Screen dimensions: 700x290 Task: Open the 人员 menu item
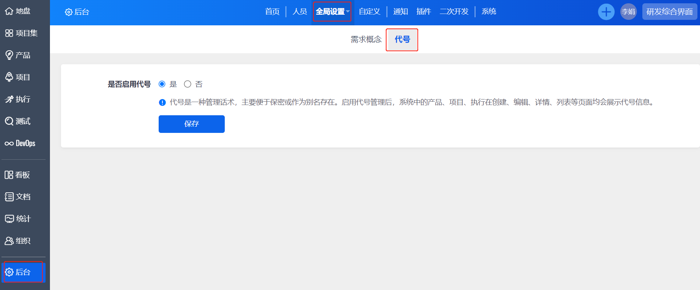tap(300, 12)
